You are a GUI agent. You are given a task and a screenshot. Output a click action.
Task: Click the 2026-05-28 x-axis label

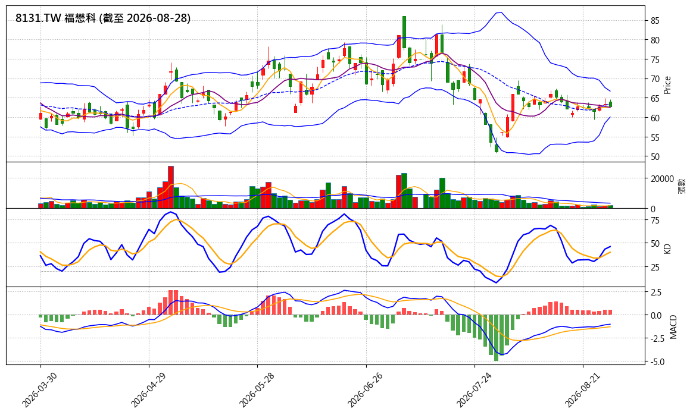[255, 389]
